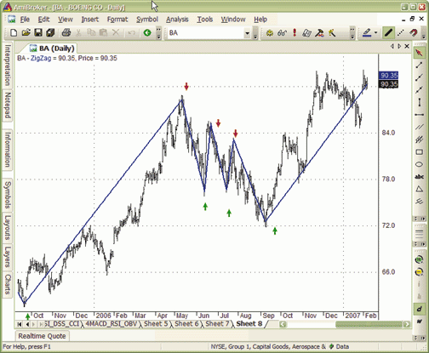Open the Insert menu
429x353 pixels.
point(90,20)
